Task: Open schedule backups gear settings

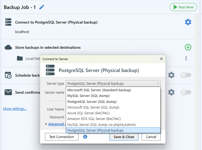Action: pyautogui.click(x=171, y=75)
